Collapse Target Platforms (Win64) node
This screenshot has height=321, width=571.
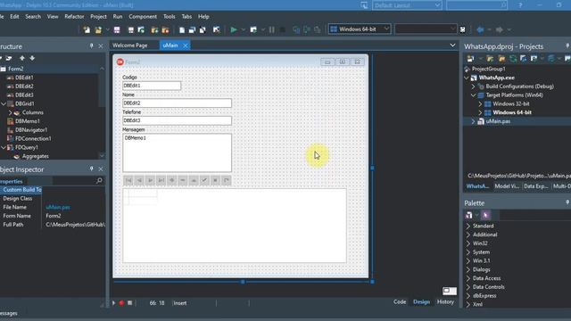(x=474, y=95)
